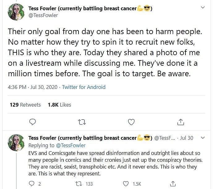Share the EVS and Comicsgate reply
Screen dimensions: 213x189
(x=173, y=184)
